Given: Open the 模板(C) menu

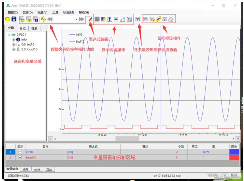Looking at the screenshot, I should pyautogui.click(x=13, y=12).
